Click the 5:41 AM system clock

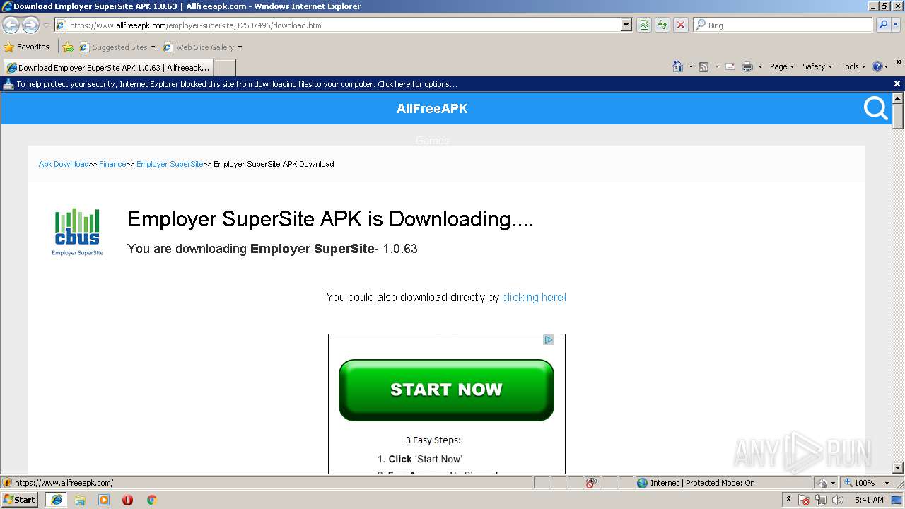(869, 500)
